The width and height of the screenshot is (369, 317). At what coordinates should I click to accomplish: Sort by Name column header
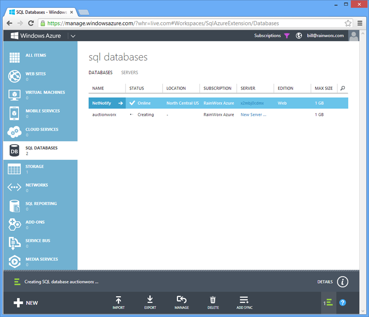click(x=98, y=88)
